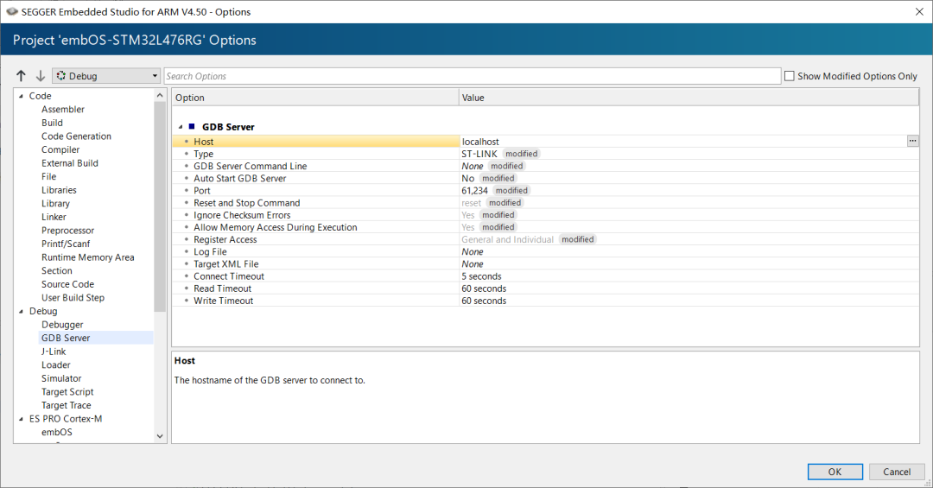Select Allow Memory Access During Execution row
933x488 pixels.
(546, 227)
